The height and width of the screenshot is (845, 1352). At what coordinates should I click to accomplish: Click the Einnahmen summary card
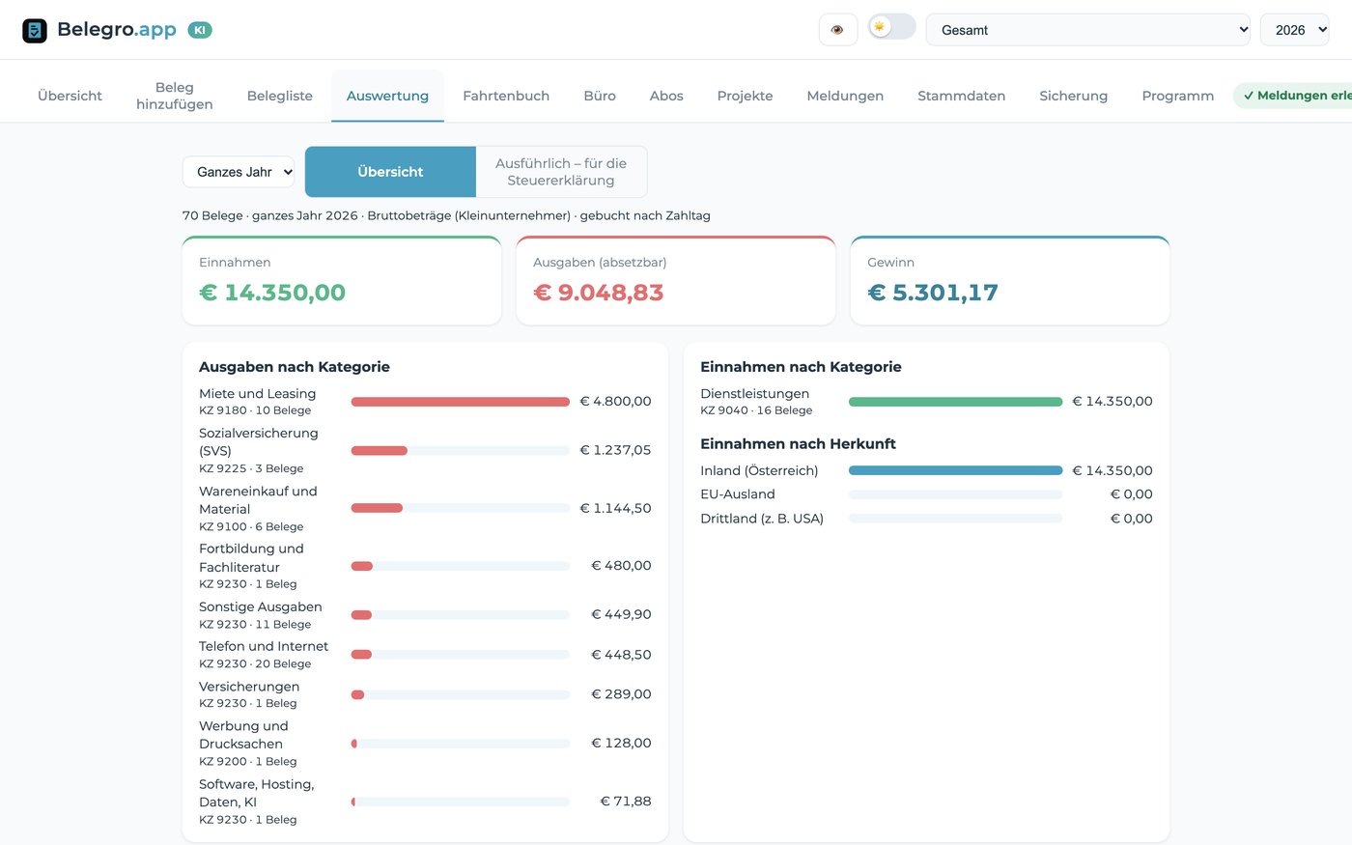[342, 280]
